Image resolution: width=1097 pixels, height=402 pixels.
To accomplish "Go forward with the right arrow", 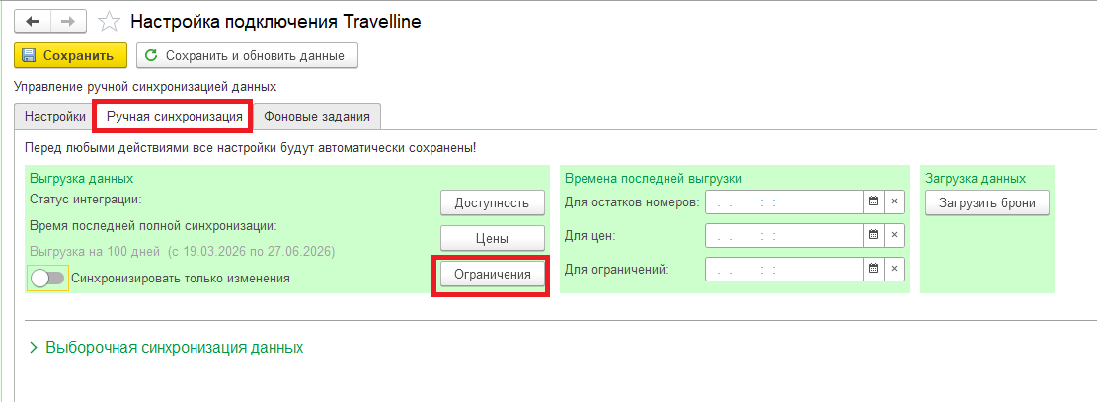I will point(67,21).
